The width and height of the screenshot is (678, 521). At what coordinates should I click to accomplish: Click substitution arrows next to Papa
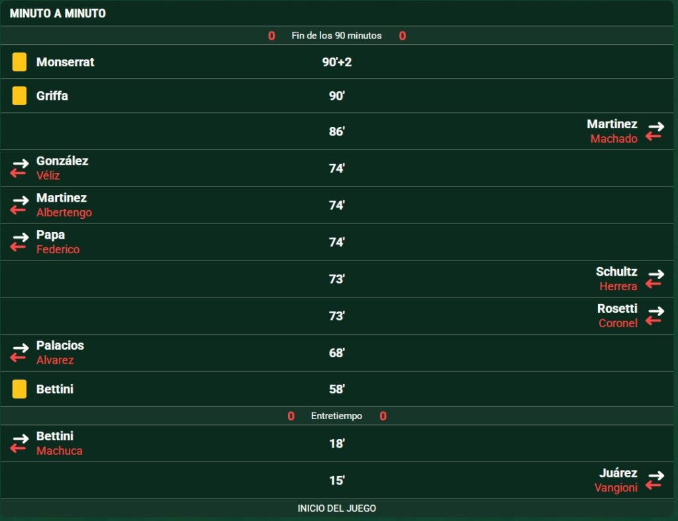click(x=19, y=242)
